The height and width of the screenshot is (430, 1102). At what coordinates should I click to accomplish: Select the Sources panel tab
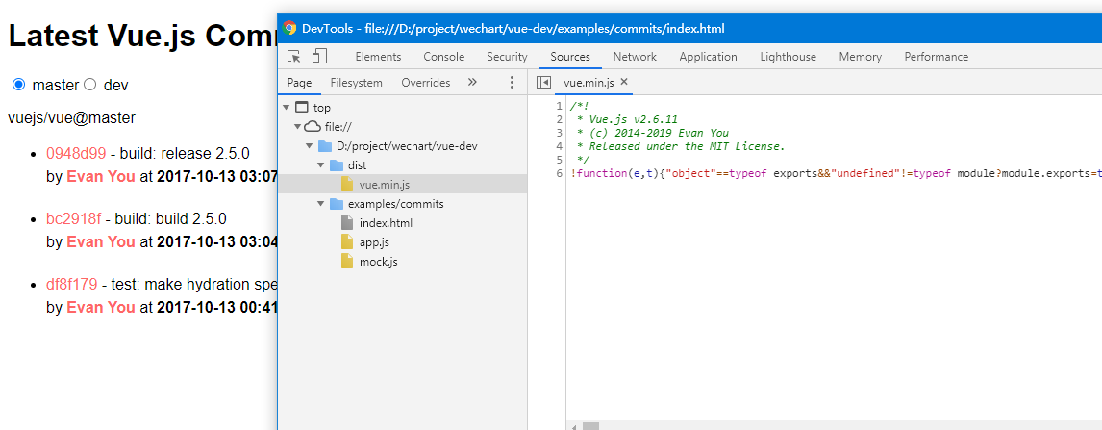point(570,57)
